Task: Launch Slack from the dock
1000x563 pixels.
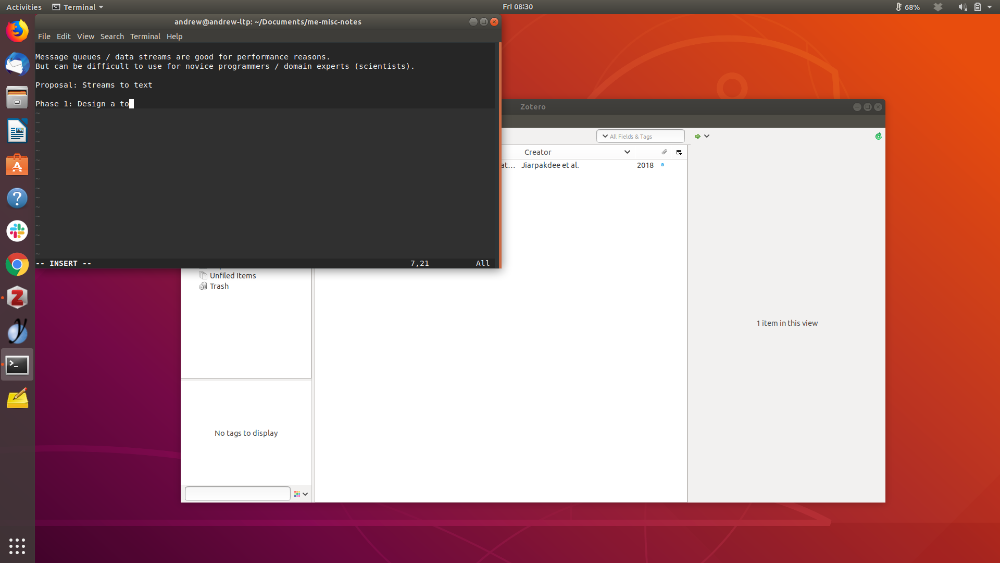Action: pos(17,231)
